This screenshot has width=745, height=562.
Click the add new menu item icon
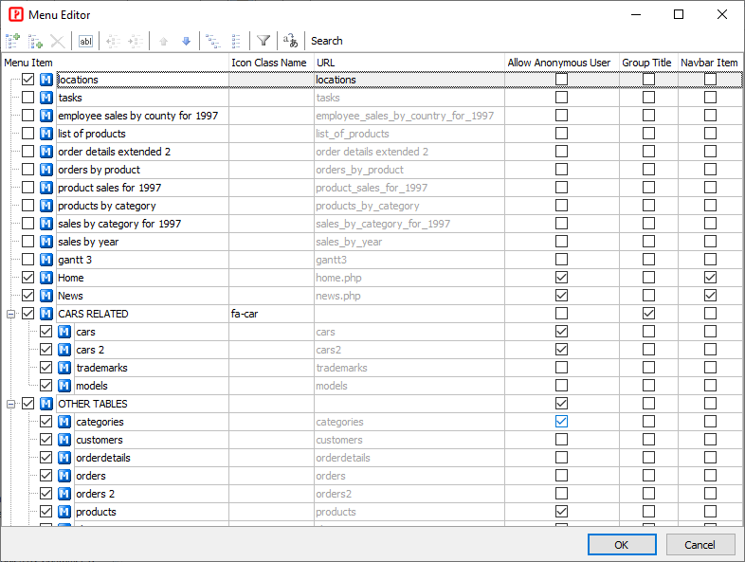tap(12, 41)
